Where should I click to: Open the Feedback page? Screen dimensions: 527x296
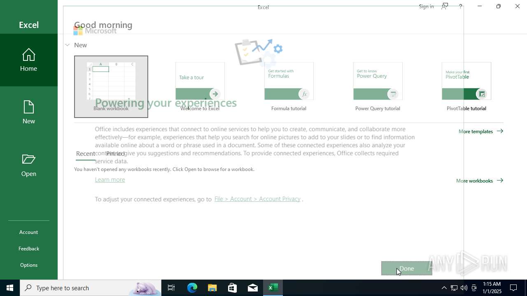[29, 249]
